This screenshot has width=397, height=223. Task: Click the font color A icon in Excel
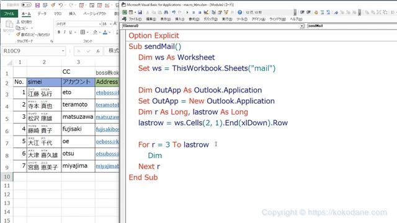105,32
